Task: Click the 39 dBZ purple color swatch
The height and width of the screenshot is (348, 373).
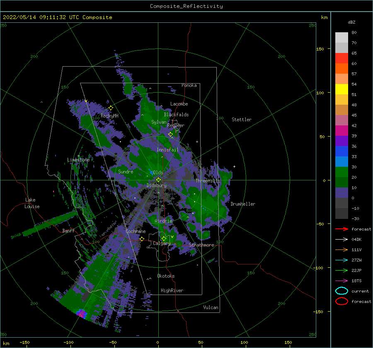Action: click(x=342, y=141)
